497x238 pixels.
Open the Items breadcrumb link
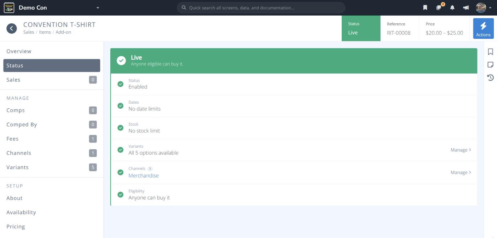pos(45,32)
